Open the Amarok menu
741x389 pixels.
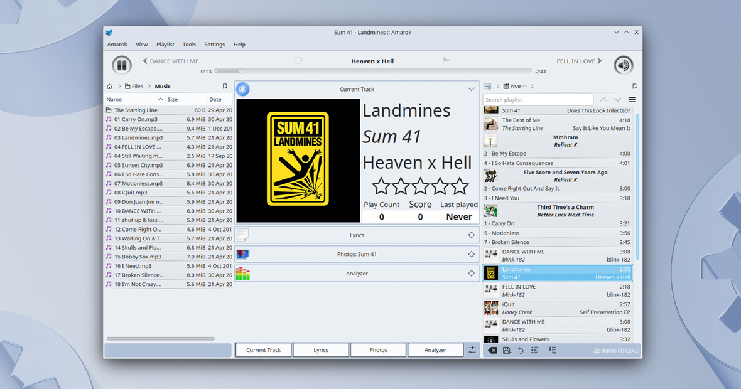click(x=117, y=45)
